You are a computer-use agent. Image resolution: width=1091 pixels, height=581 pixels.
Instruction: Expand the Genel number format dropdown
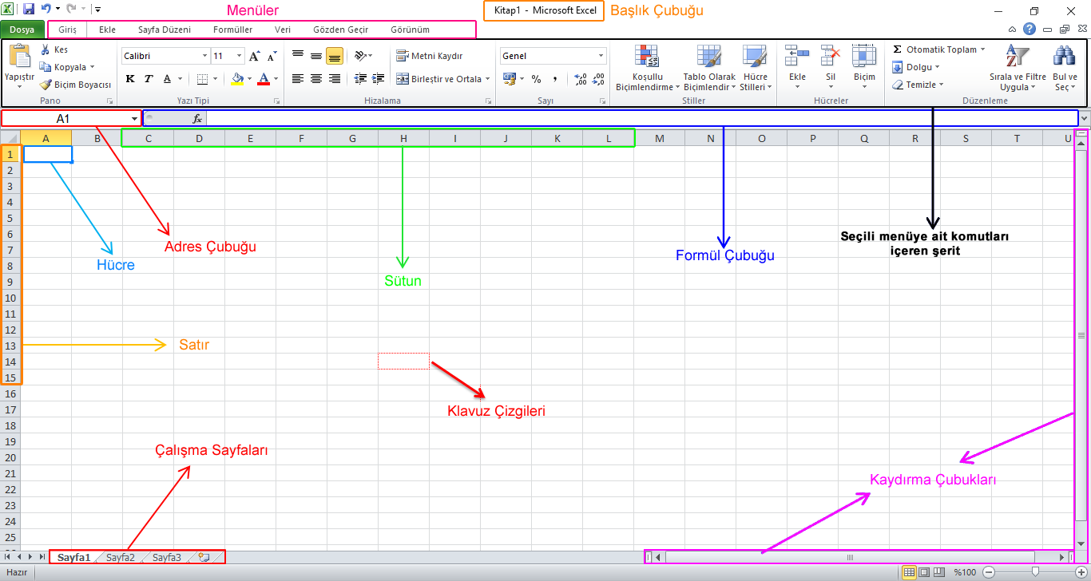click(x=601, y=56)
